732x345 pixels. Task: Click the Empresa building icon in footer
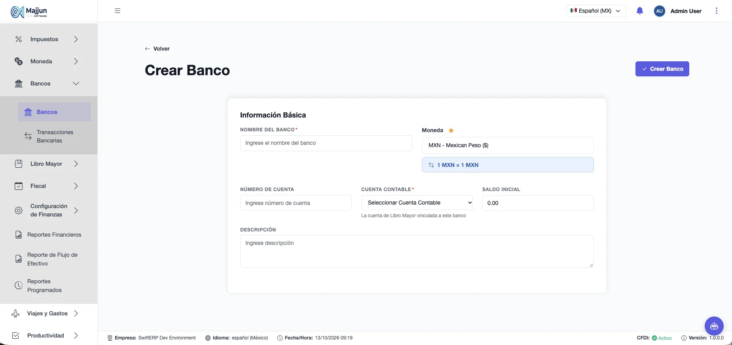(110, 338)
